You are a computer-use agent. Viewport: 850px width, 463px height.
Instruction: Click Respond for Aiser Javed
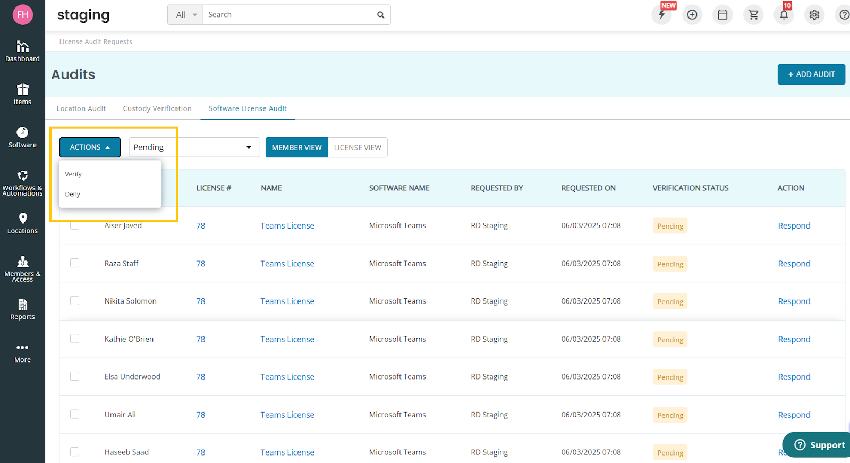tap(794, 225)
